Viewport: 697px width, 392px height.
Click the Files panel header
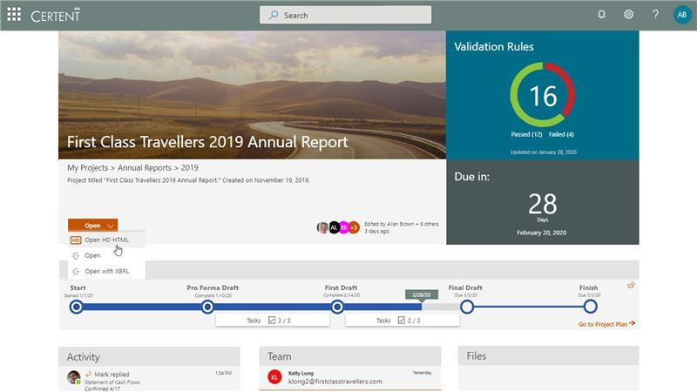549,356
